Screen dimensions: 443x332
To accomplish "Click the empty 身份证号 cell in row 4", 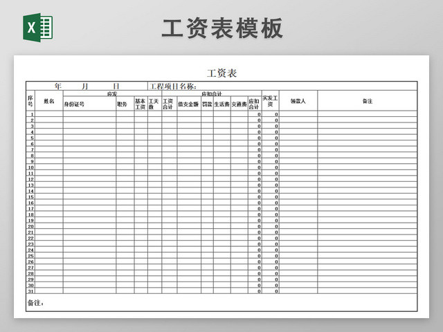I will pos(89,132).
